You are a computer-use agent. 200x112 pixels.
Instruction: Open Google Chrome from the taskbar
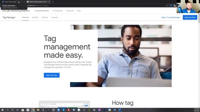tap(33, 110)
